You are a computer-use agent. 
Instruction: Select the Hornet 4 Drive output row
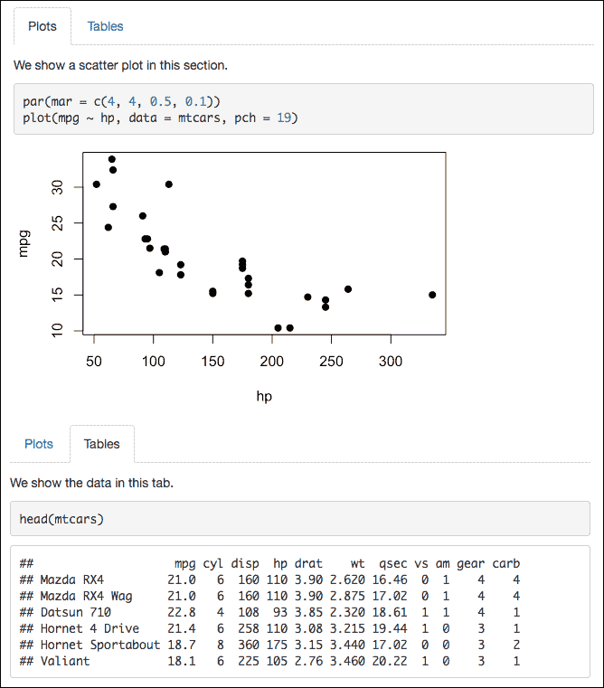[269, 628]
